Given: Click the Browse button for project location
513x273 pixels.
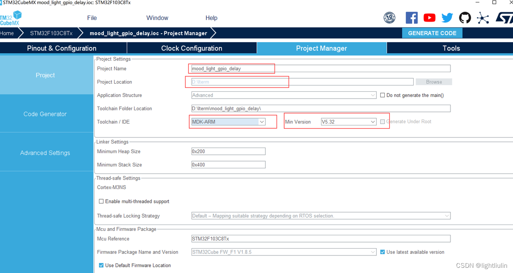Looking at the screenshot, I should pyautogui.click(x=434, y=82).
